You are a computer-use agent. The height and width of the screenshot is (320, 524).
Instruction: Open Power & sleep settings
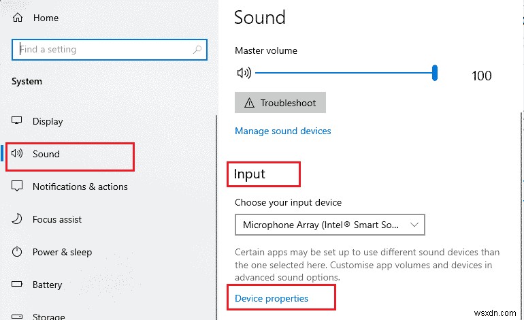62,252
